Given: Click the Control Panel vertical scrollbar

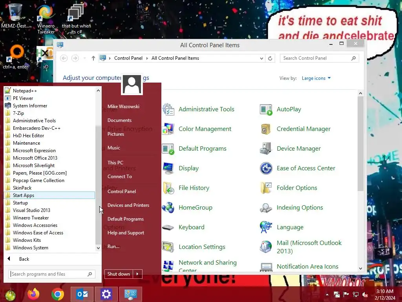Looking at the screenshot, I should (360, 144).
